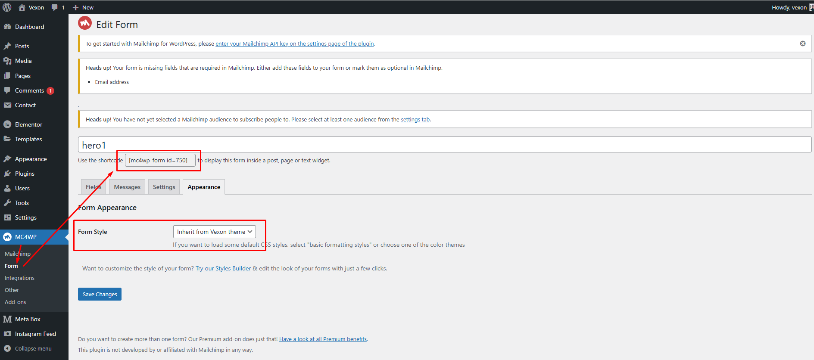814x360 pixels.
Task: Click the Pages icon in sidebar
Action: click(7, 76)
